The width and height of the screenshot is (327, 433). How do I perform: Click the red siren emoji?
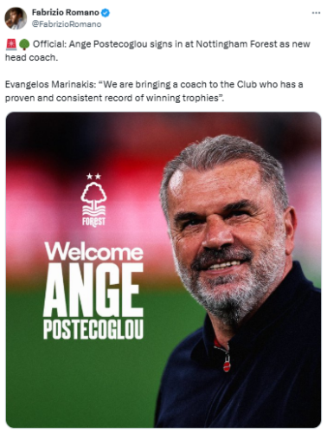[x=11, y=44]
